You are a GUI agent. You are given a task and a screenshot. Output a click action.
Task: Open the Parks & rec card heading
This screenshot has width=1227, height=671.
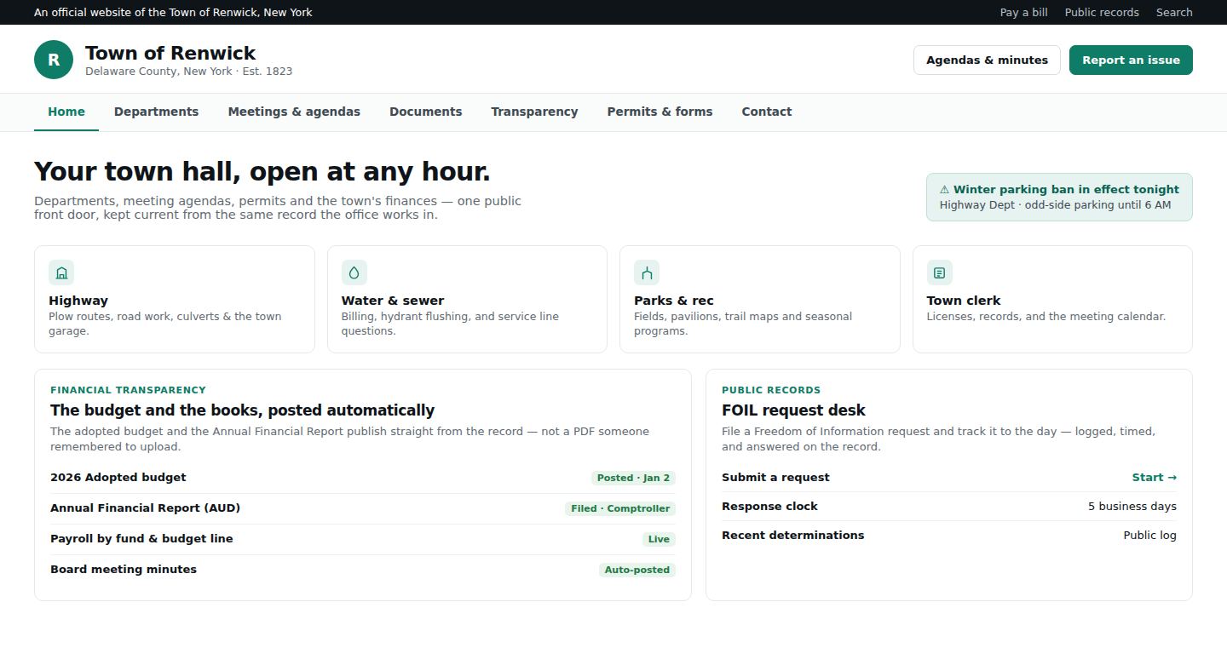674,301
